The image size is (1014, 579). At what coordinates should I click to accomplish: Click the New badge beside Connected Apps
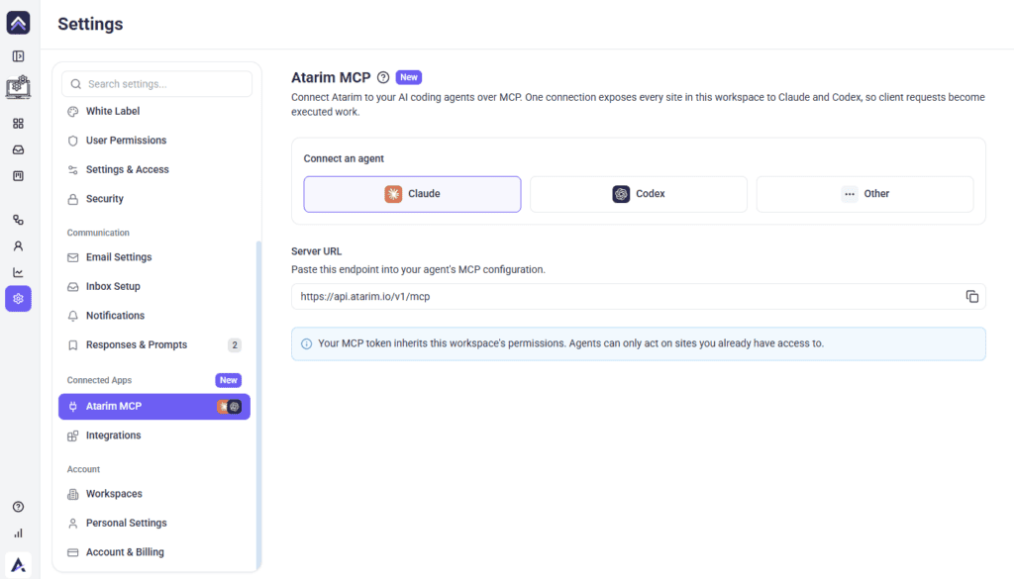pyautogui.click(x=229, y=380)
